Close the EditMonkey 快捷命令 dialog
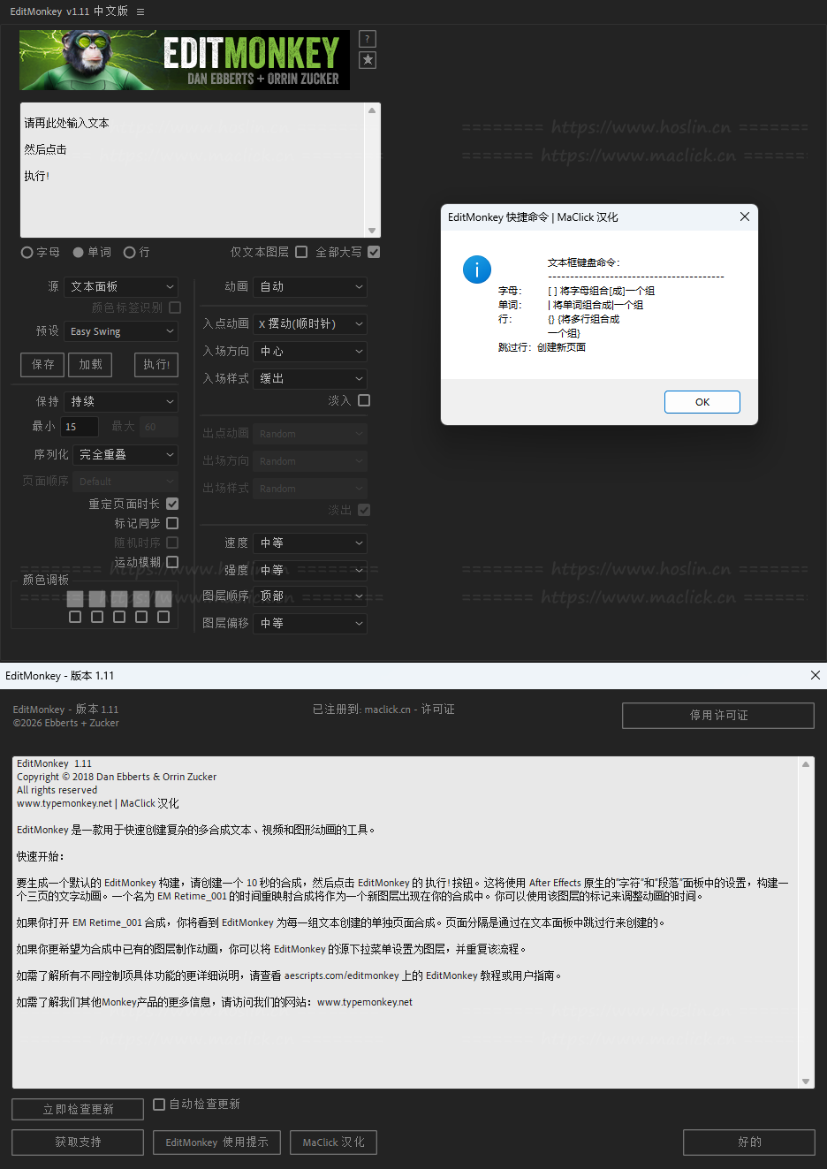 (744, 216)
